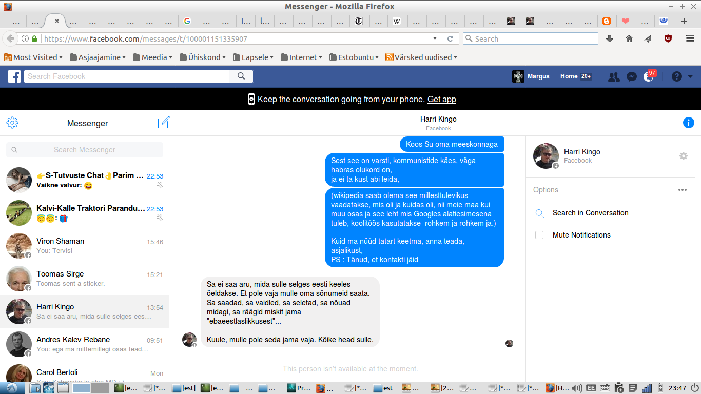Toggle conversation info panel icon
Image resolution: width=701 pixels, height=394 pixels.
(689, 123)
